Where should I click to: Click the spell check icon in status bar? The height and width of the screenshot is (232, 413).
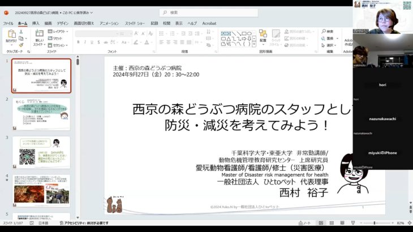32,223
